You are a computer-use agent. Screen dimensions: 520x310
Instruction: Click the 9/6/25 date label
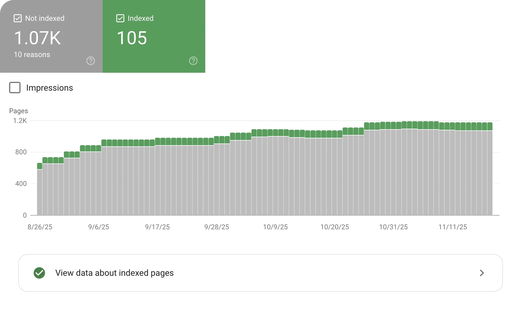pyautogui.click(x=99, y=227)
